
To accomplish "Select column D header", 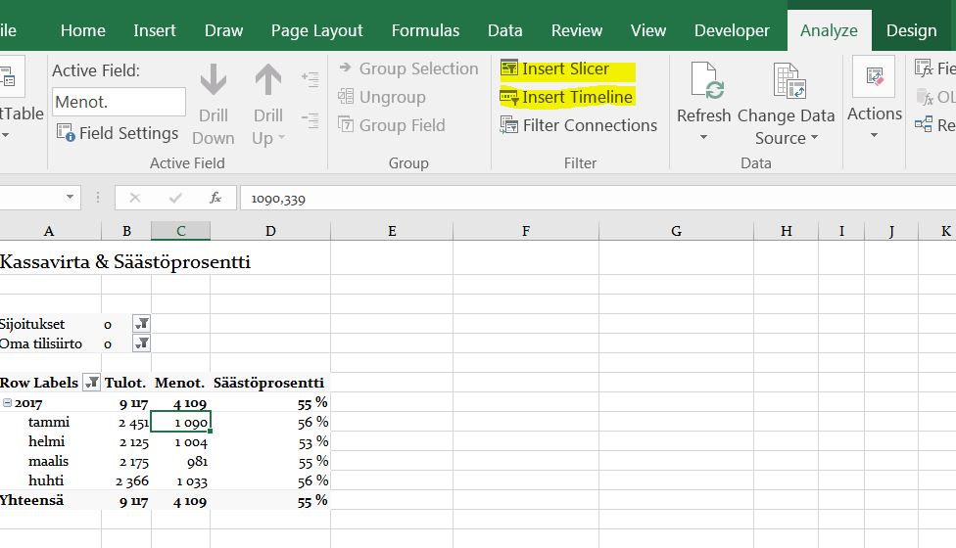I will pos(270,231).
